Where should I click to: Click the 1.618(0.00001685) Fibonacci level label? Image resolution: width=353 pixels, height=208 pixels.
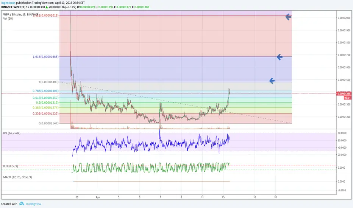pyautogui.click(x=45, y=57)
